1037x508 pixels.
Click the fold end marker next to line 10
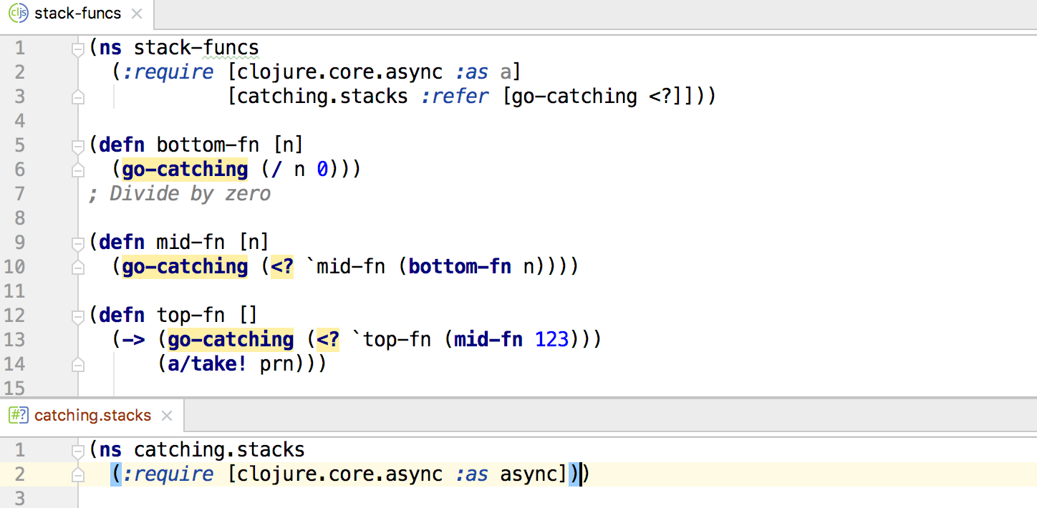(x=77, y=266)
